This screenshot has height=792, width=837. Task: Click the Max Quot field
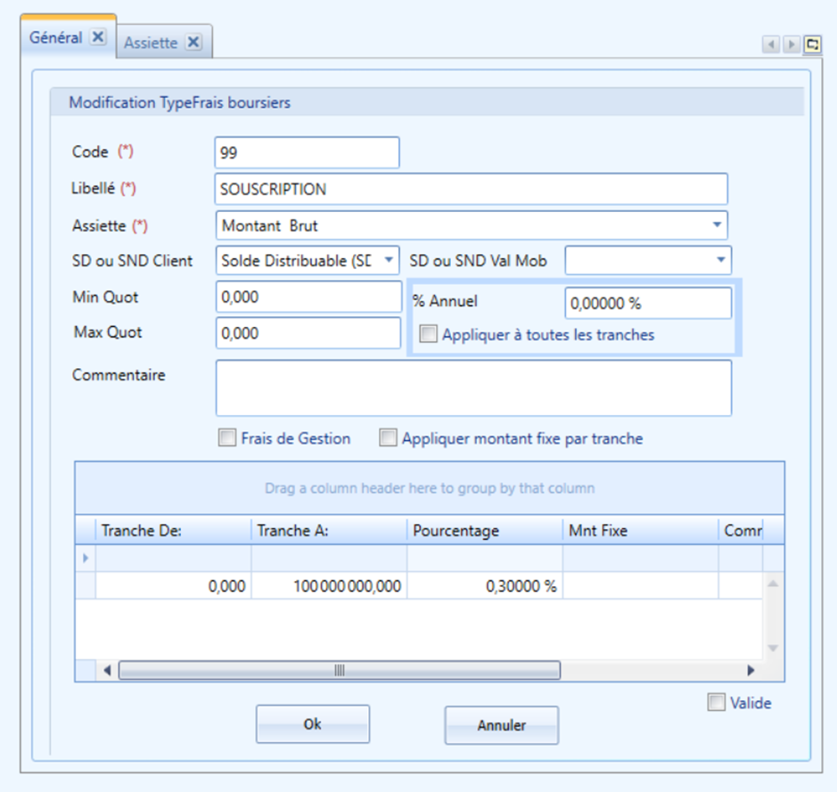click(x=308, y=333)
